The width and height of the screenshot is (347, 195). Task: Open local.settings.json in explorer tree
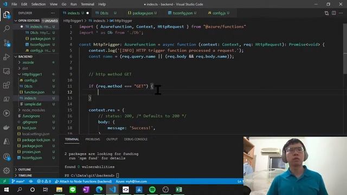pyautogui.click(x=36, y=134)
